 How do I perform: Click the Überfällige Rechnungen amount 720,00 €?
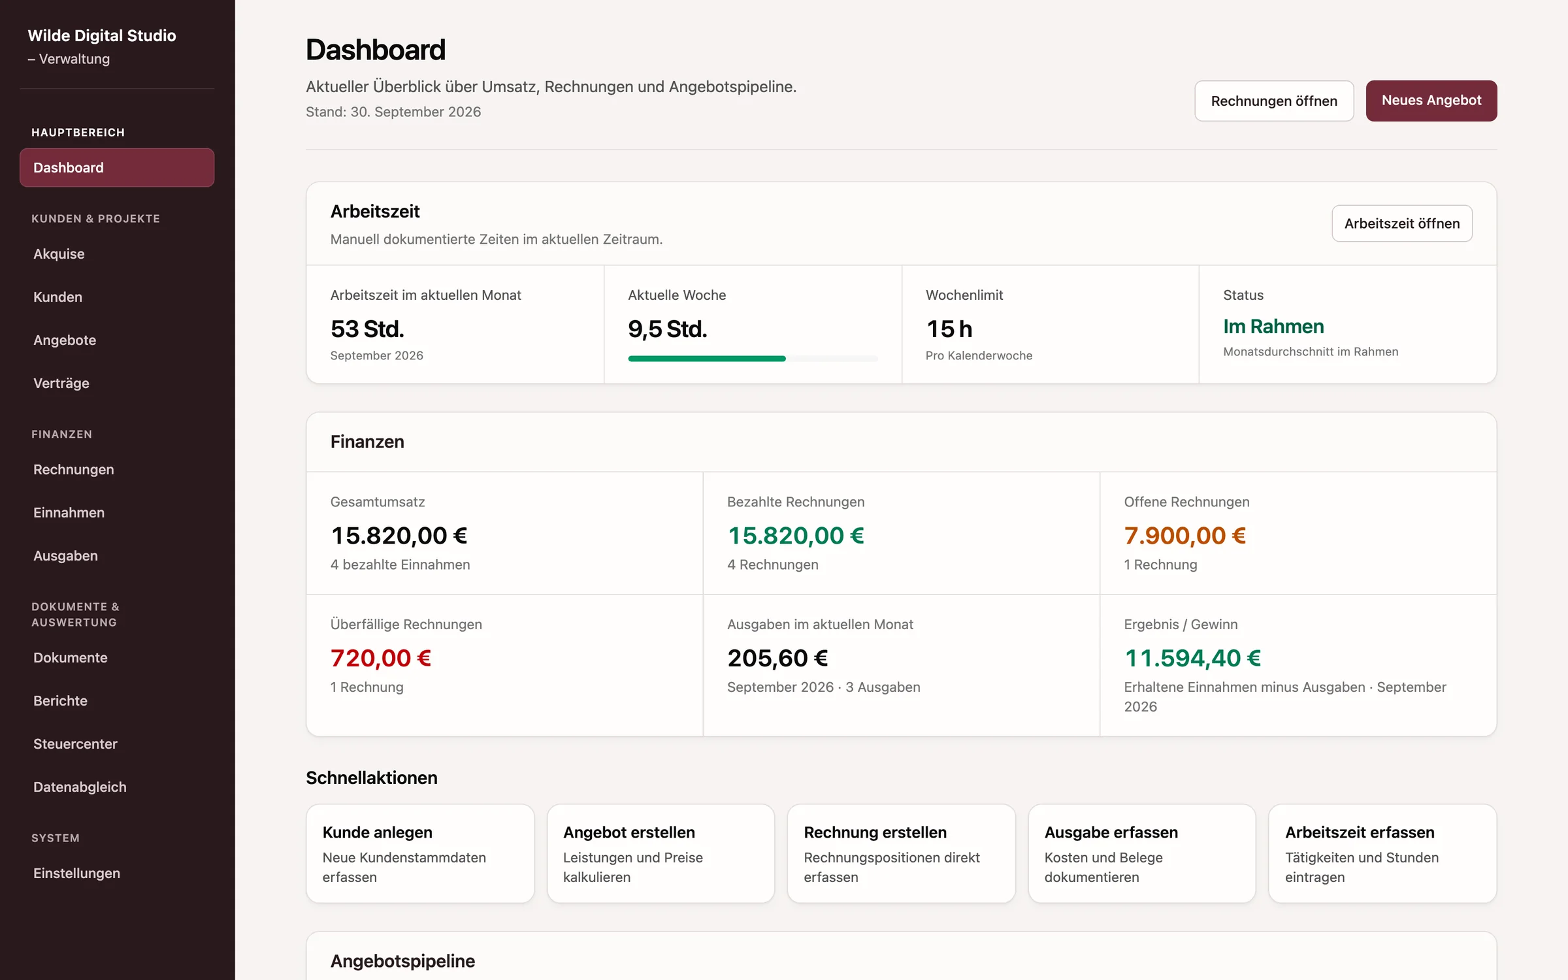click(381, 658)
